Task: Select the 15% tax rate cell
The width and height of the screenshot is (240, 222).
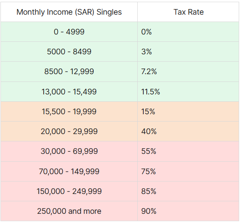Action: [x=188, y=112]
